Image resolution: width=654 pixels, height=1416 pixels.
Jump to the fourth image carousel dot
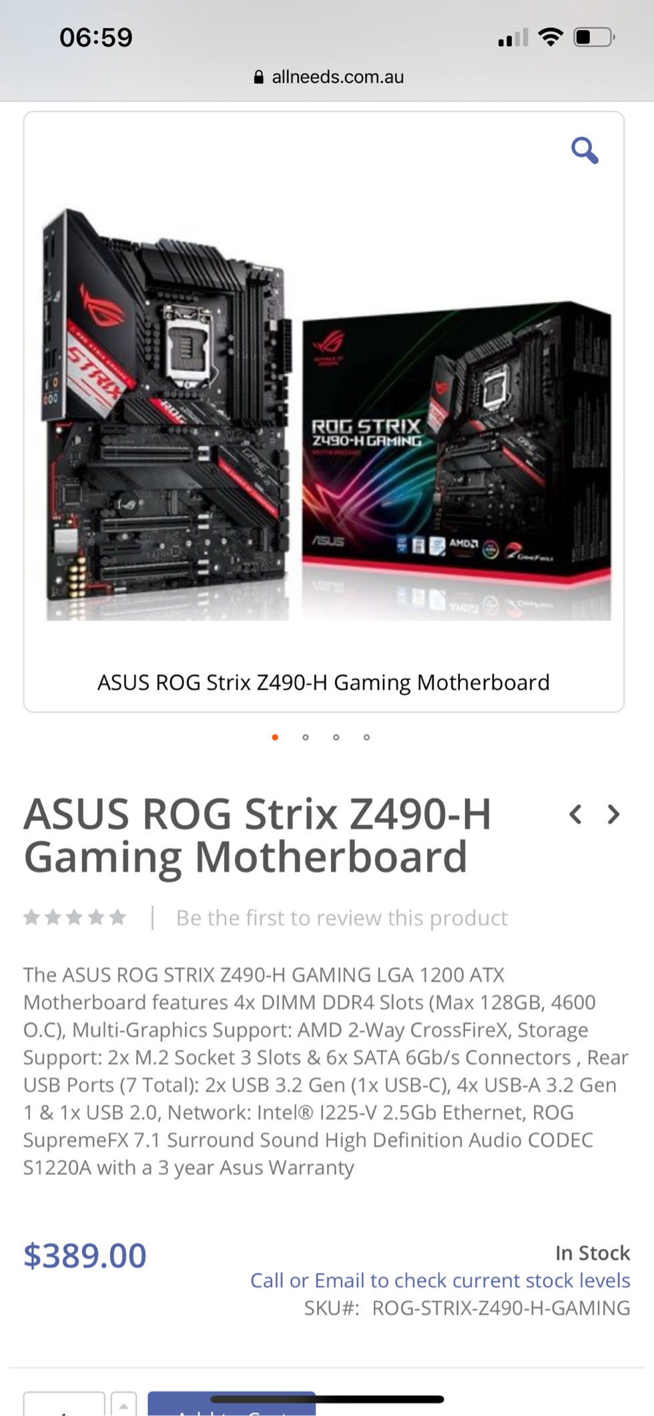coord(366,737)
